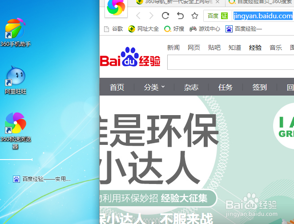Click into the Baidu 经验 search field

pyautogui.click(x=231, y=62)
